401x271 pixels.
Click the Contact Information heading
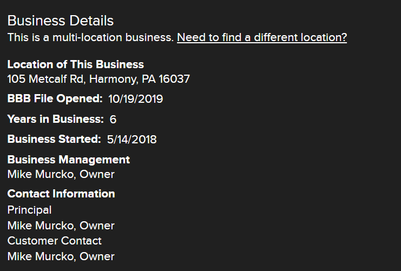click(61, 194)
